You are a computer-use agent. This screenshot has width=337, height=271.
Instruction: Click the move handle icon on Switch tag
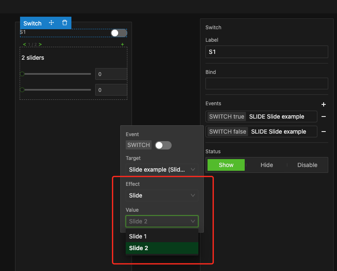tap(51, 23)
